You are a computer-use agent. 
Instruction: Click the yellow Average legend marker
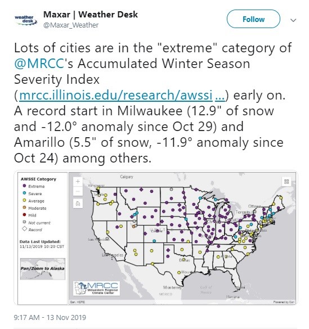24,200
